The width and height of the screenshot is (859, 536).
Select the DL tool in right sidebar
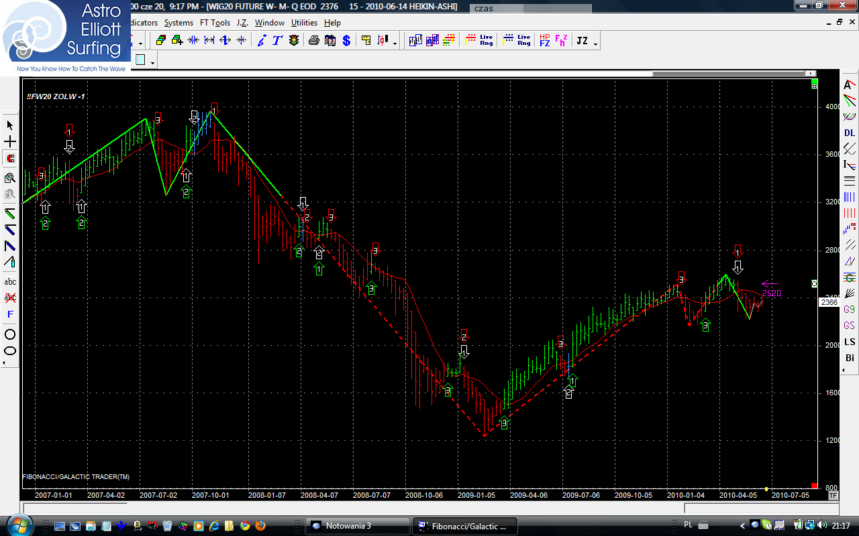850,133
